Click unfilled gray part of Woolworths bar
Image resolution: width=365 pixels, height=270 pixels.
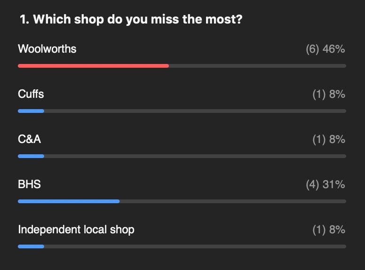coord(257,66)
